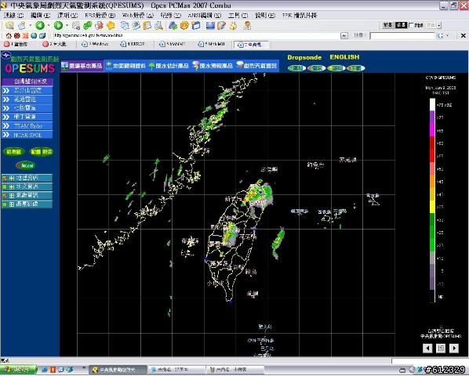Open the Dropsonde link
469x376 pixels.
click(304, 57)
